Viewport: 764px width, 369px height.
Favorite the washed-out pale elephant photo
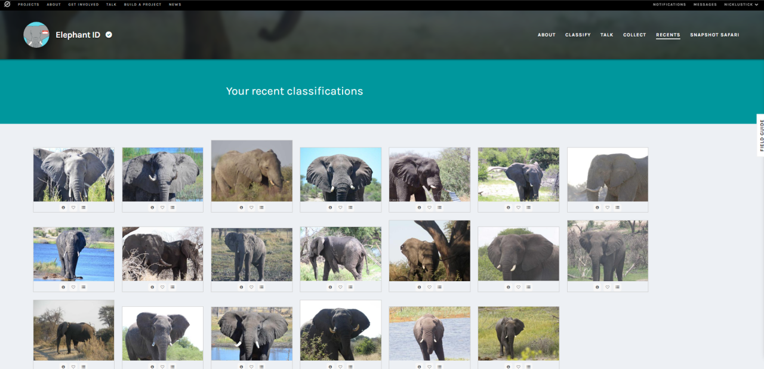tap(608, 207)
